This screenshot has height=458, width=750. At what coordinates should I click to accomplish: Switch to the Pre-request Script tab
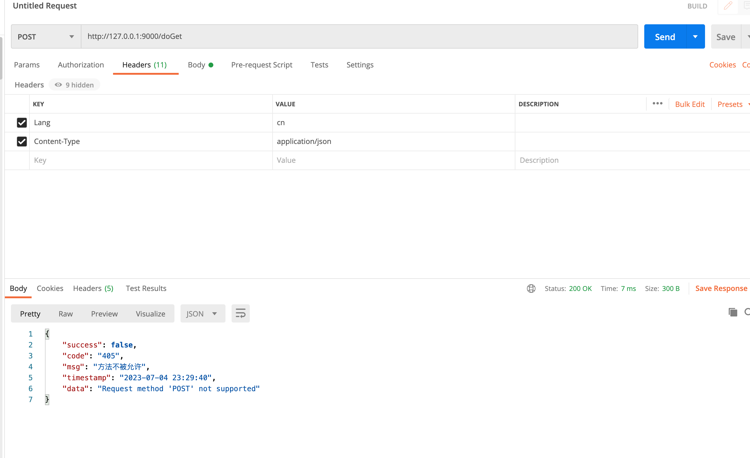(x=261, y=65)
